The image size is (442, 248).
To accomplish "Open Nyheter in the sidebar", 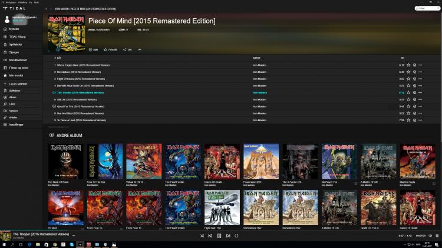I will click(14, 29).
